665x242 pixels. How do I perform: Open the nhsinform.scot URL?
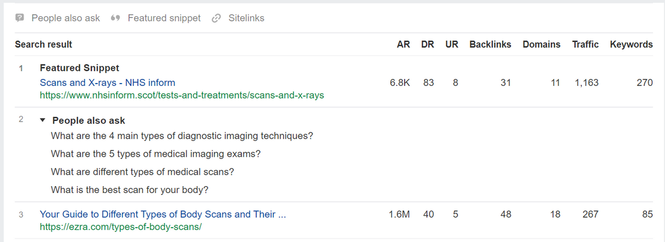click(181, 96)
